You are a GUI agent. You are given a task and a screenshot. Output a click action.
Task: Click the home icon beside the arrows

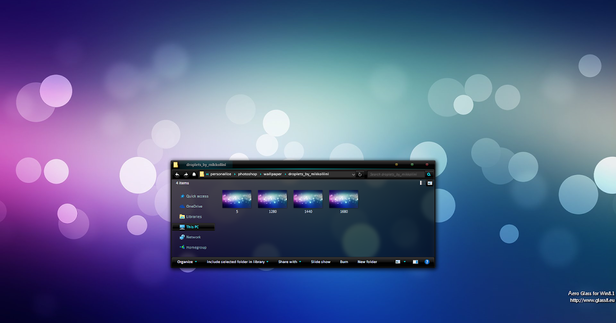194,174
